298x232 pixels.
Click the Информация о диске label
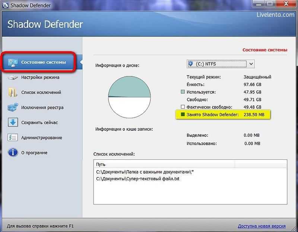[117, 66]
